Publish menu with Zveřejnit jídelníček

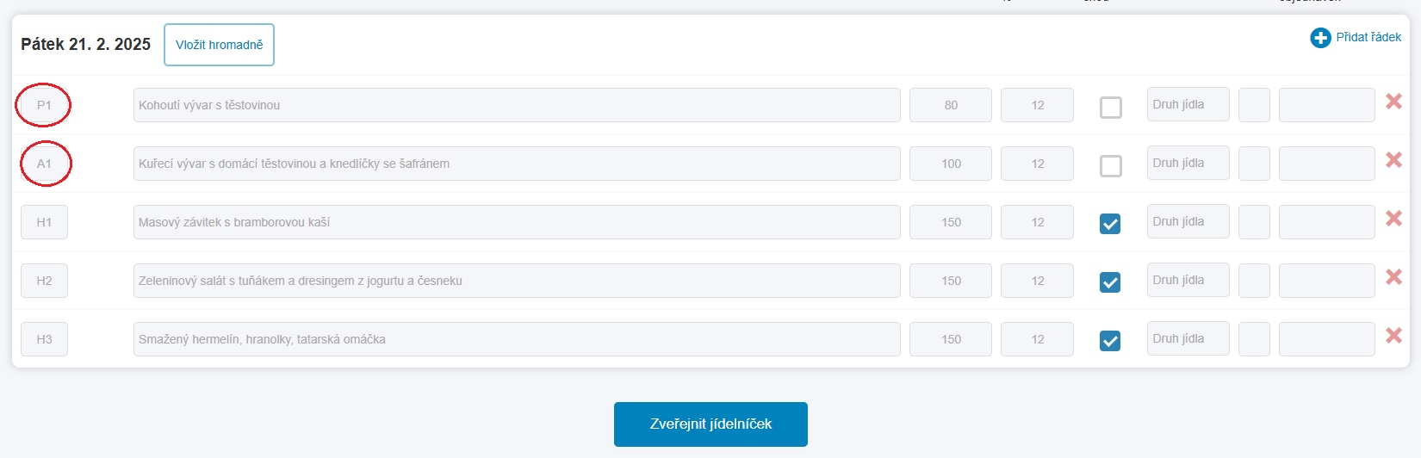click(710, 424)
